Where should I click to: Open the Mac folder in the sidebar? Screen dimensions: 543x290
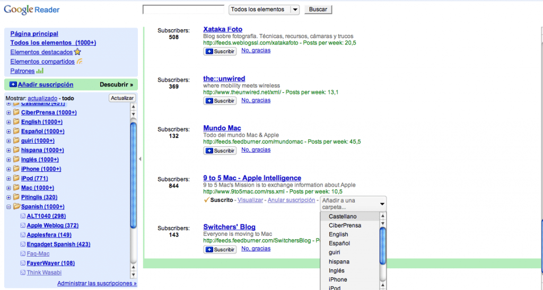tap(38, 188)
